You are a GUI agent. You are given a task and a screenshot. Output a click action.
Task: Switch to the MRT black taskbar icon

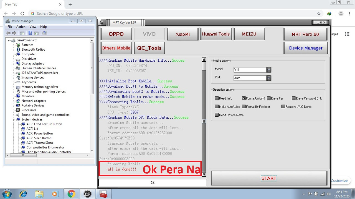pos(88,194)
